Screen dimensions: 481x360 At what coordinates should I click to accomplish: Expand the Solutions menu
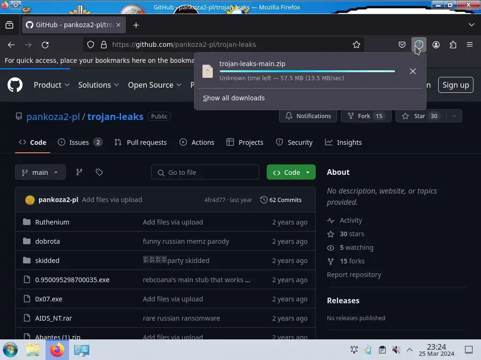pyautogui.click(x=99, y=85)
